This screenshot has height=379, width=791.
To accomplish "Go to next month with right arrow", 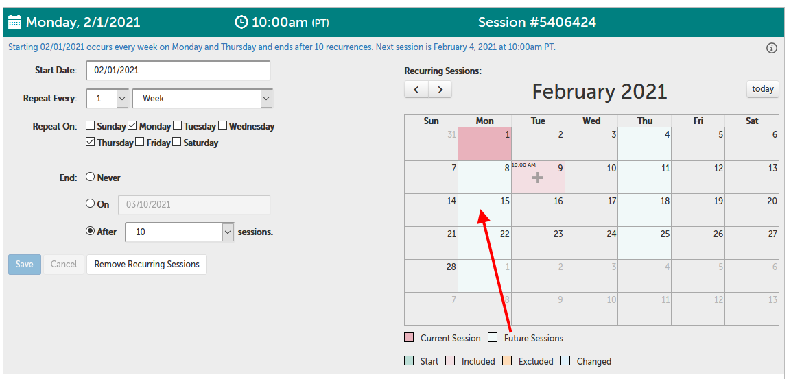I will click(x=440, y=89).
